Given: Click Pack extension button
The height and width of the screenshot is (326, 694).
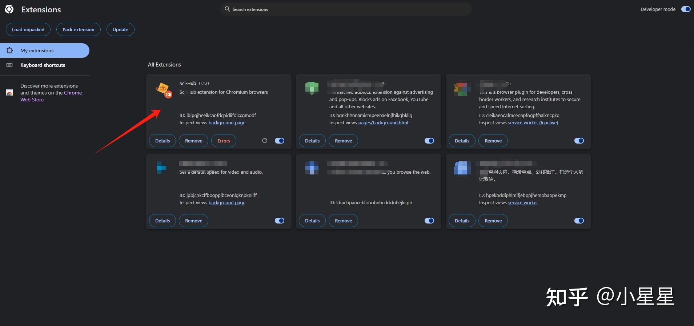Looking at the screenshot, I should [x=78, y=29].
